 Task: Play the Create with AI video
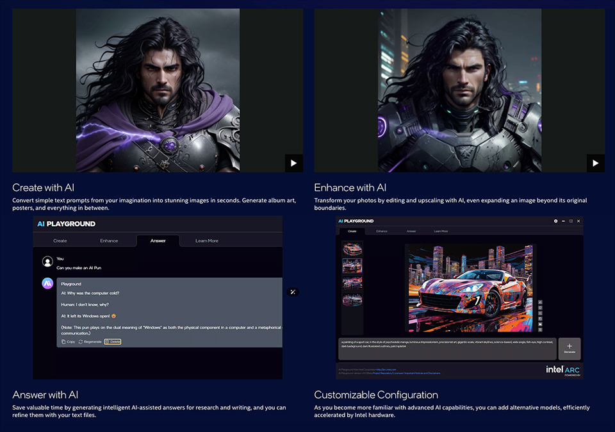(x=293, y=163)
